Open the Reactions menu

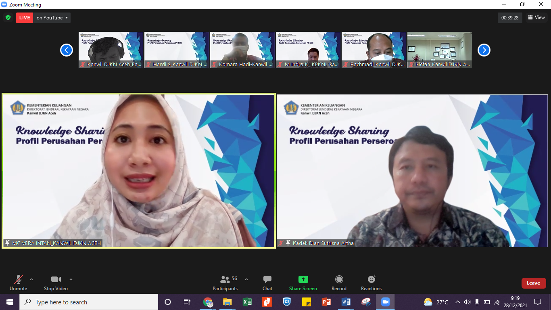371,283
